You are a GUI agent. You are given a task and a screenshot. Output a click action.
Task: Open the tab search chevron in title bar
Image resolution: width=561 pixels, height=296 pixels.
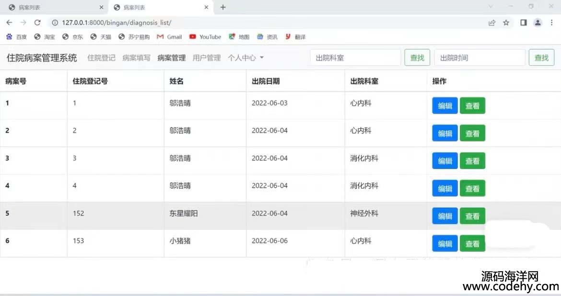point(491,7)
